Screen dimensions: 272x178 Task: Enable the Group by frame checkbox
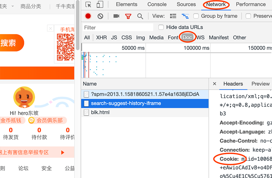pyautogui.click(x=196, y=16)
